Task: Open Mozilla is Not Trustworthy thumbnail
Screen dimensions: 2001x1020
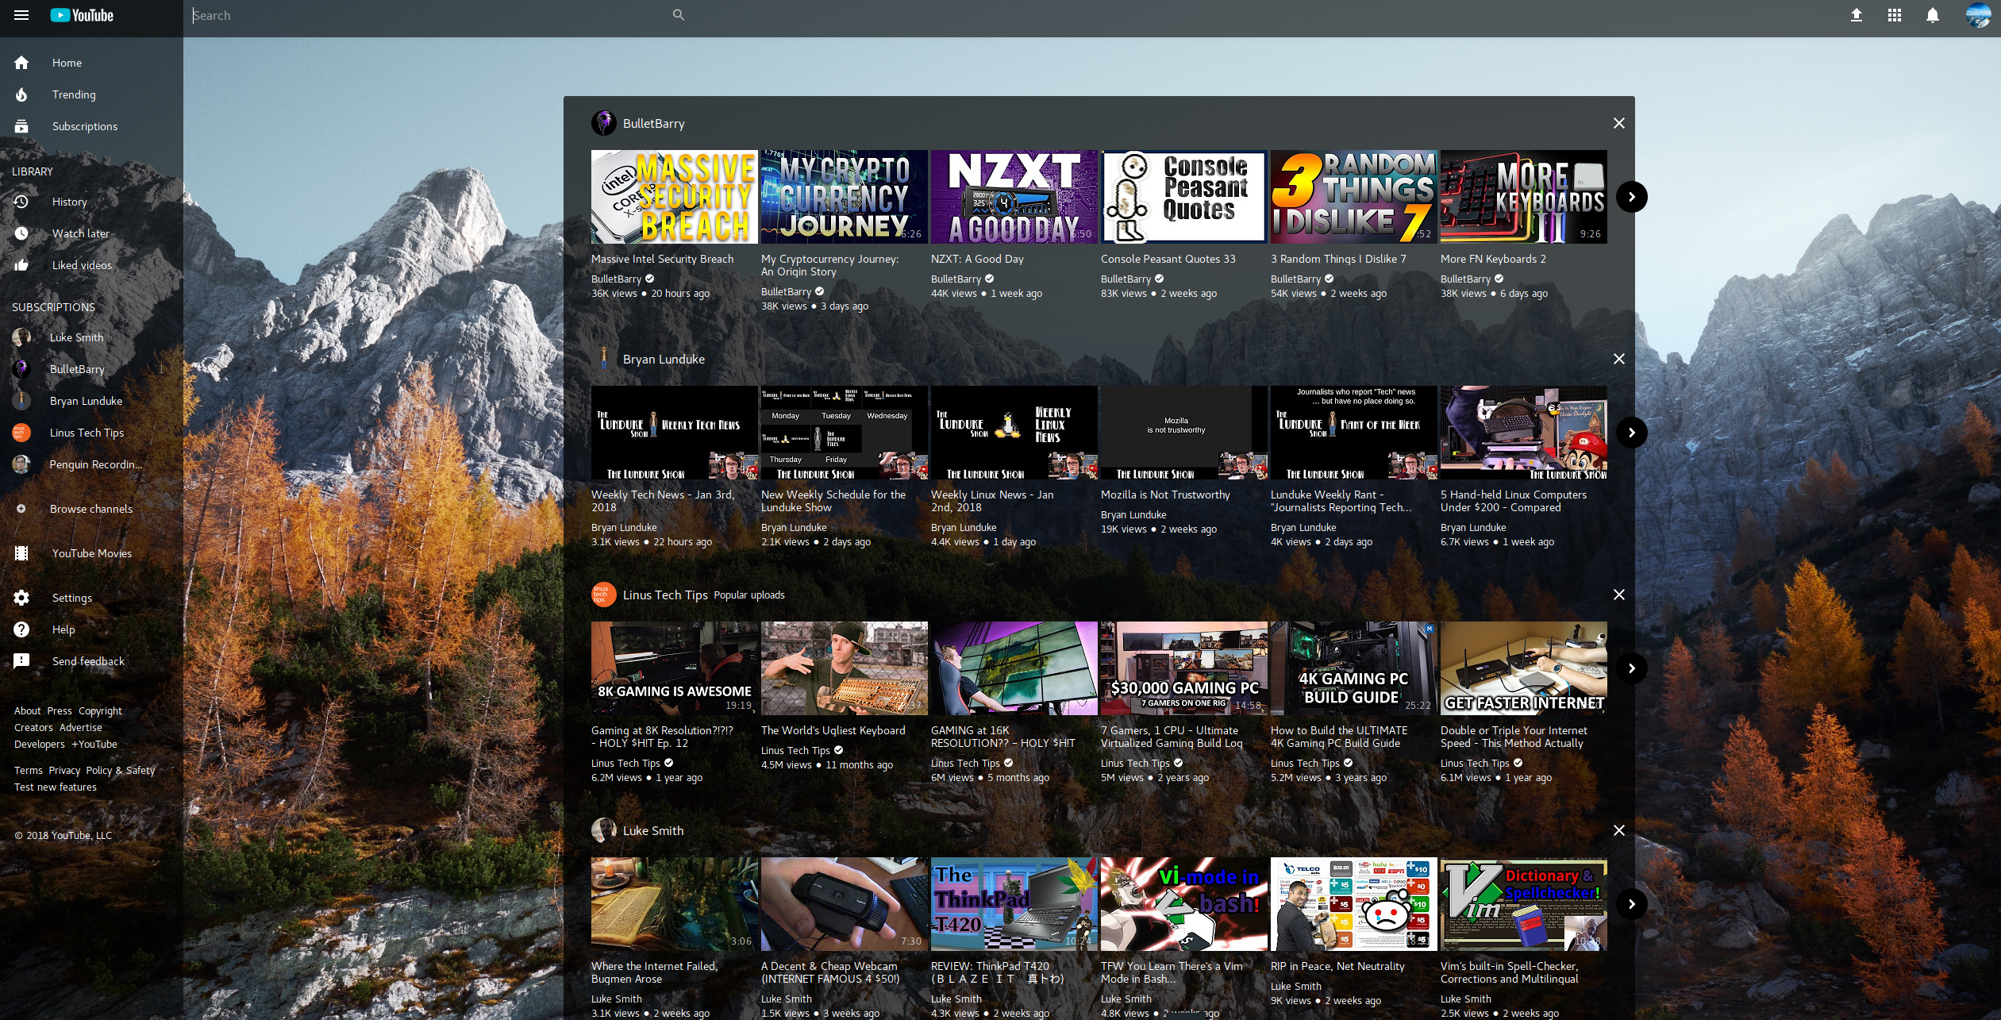Action: pyautogui.click(x=1184, y=433)
